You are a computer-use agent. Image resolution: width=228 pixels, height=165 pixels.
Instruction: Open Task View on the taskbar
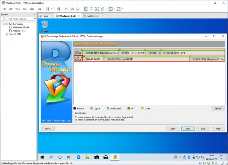click(69, 157)
